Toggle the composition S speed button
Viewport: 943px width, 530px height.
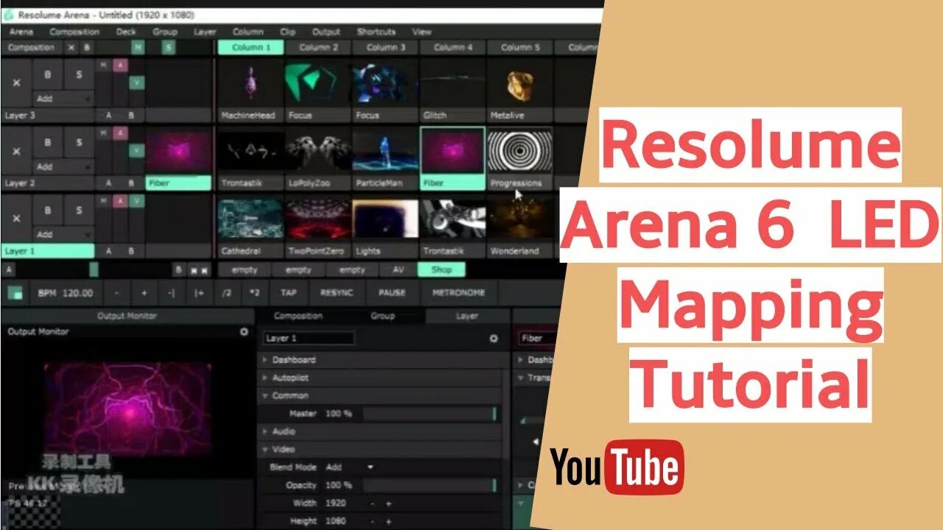click(169, 48)
